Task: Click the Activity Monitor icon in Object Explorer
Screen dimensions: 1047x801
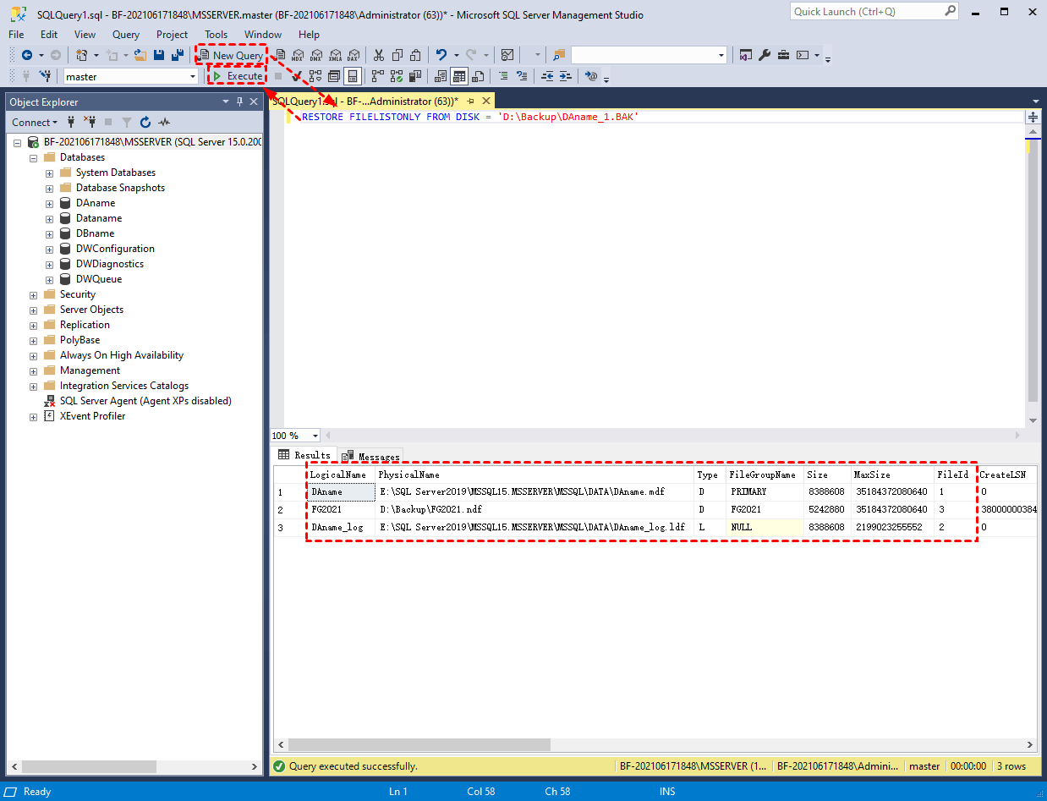Action: [x=164, y=123]
